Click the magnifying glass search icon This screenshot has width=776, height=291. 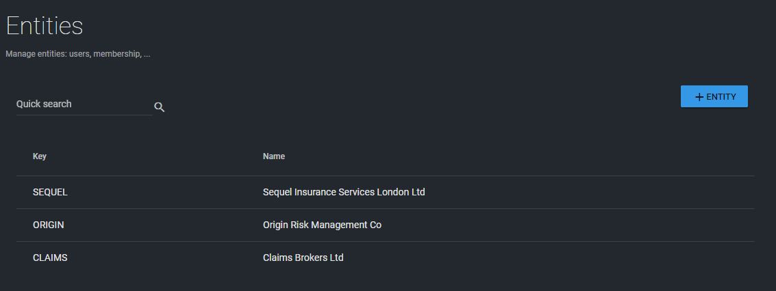160,107
